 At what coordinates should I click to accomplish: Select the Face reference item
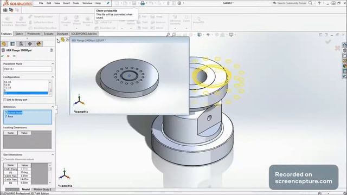10,116
